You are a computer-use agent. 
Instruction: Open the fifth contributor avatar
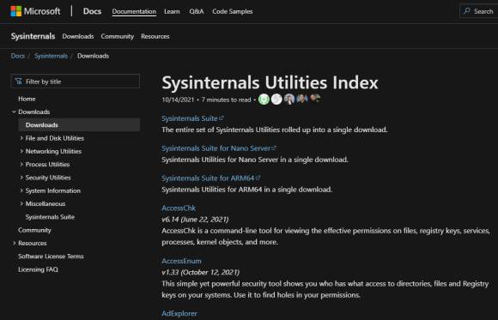[315, 99]
